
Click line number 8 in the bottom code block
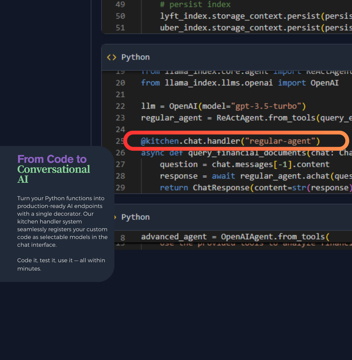click(123, 238)
